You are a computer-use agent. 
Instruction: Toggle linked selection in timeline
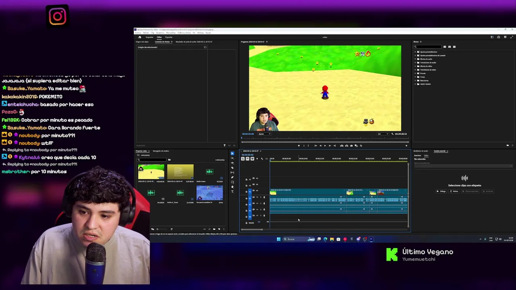[x=252, y=159]
